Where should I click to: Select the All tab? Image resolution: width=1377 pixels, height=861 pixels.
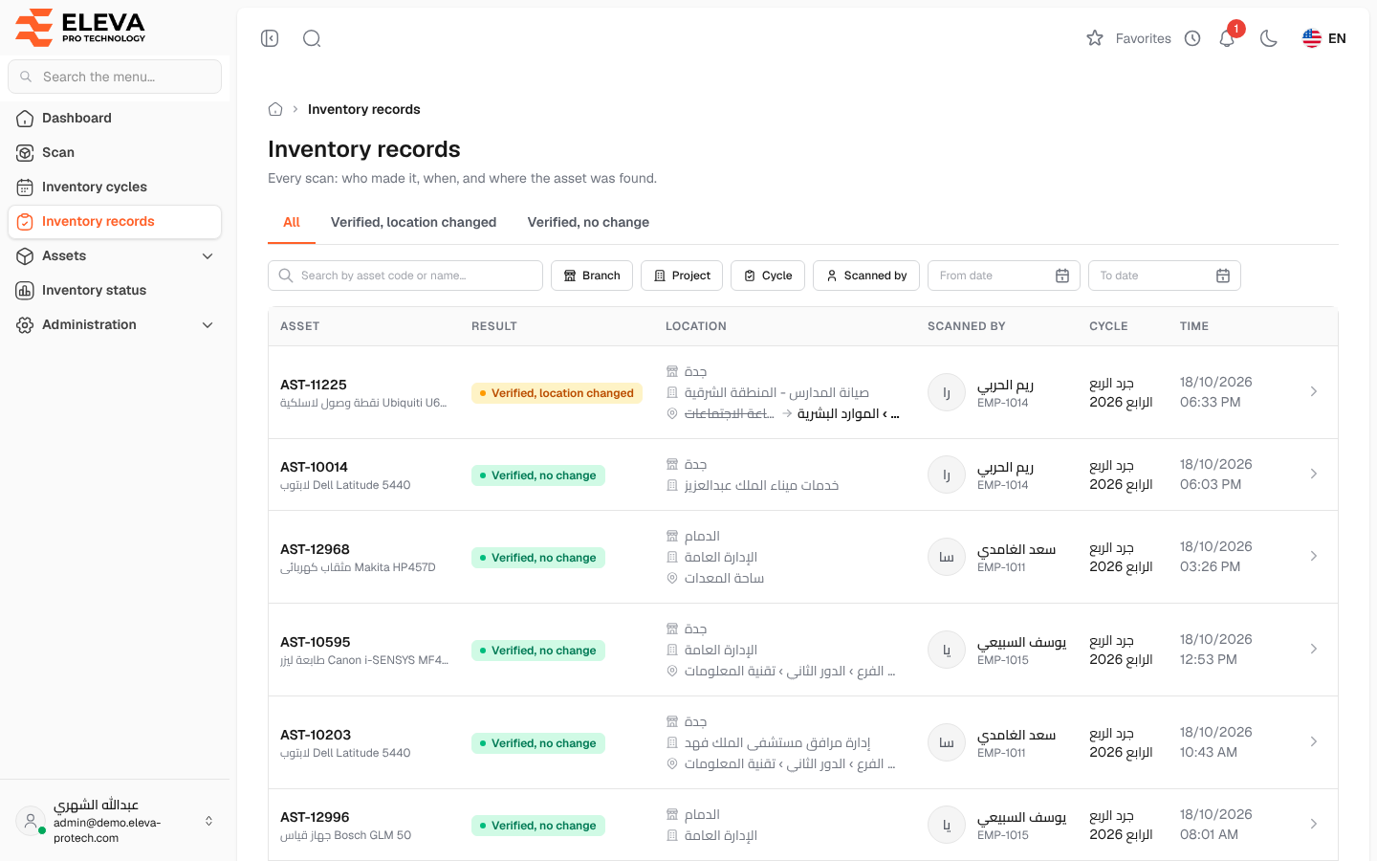pos(292,222)
